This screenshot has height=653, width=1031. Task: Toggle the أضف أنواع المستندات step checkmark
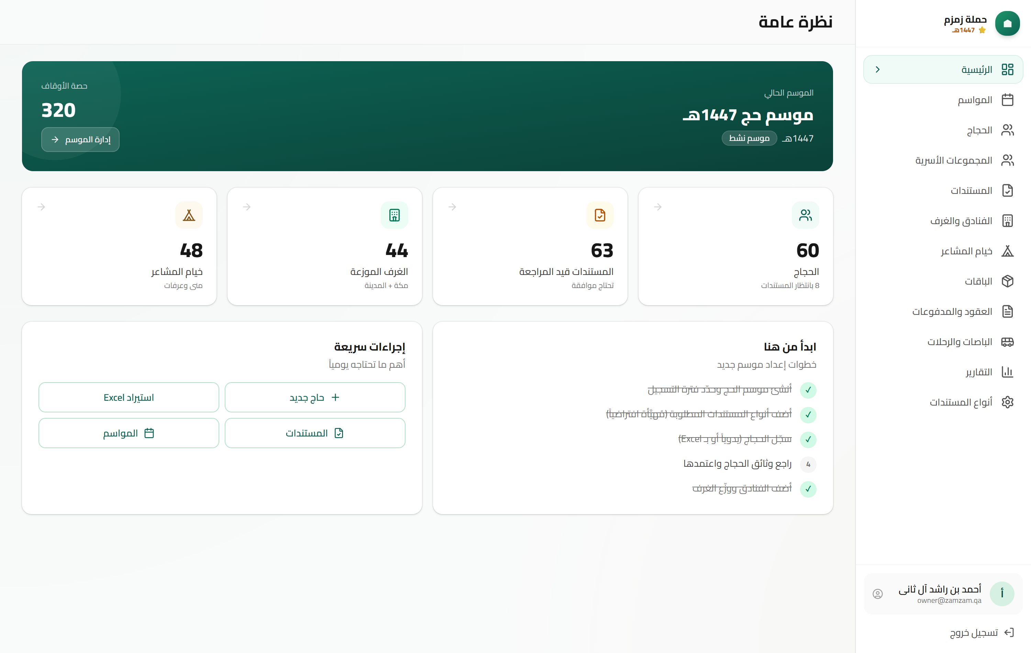point(808,415)
